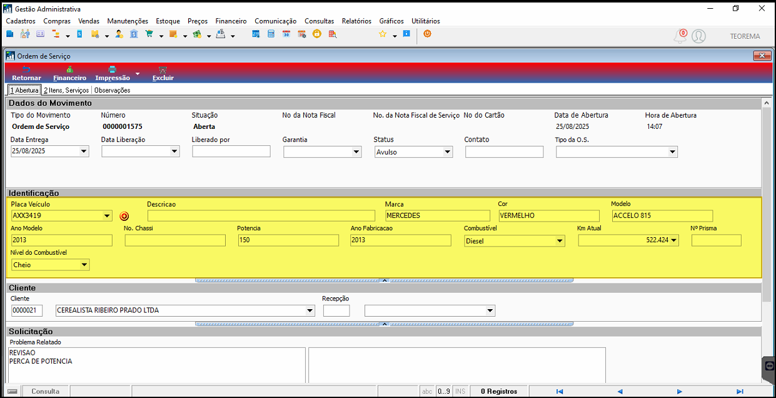Open the Combustível dropdown showing Diesel
776x398 pixels.
[560, 241]
